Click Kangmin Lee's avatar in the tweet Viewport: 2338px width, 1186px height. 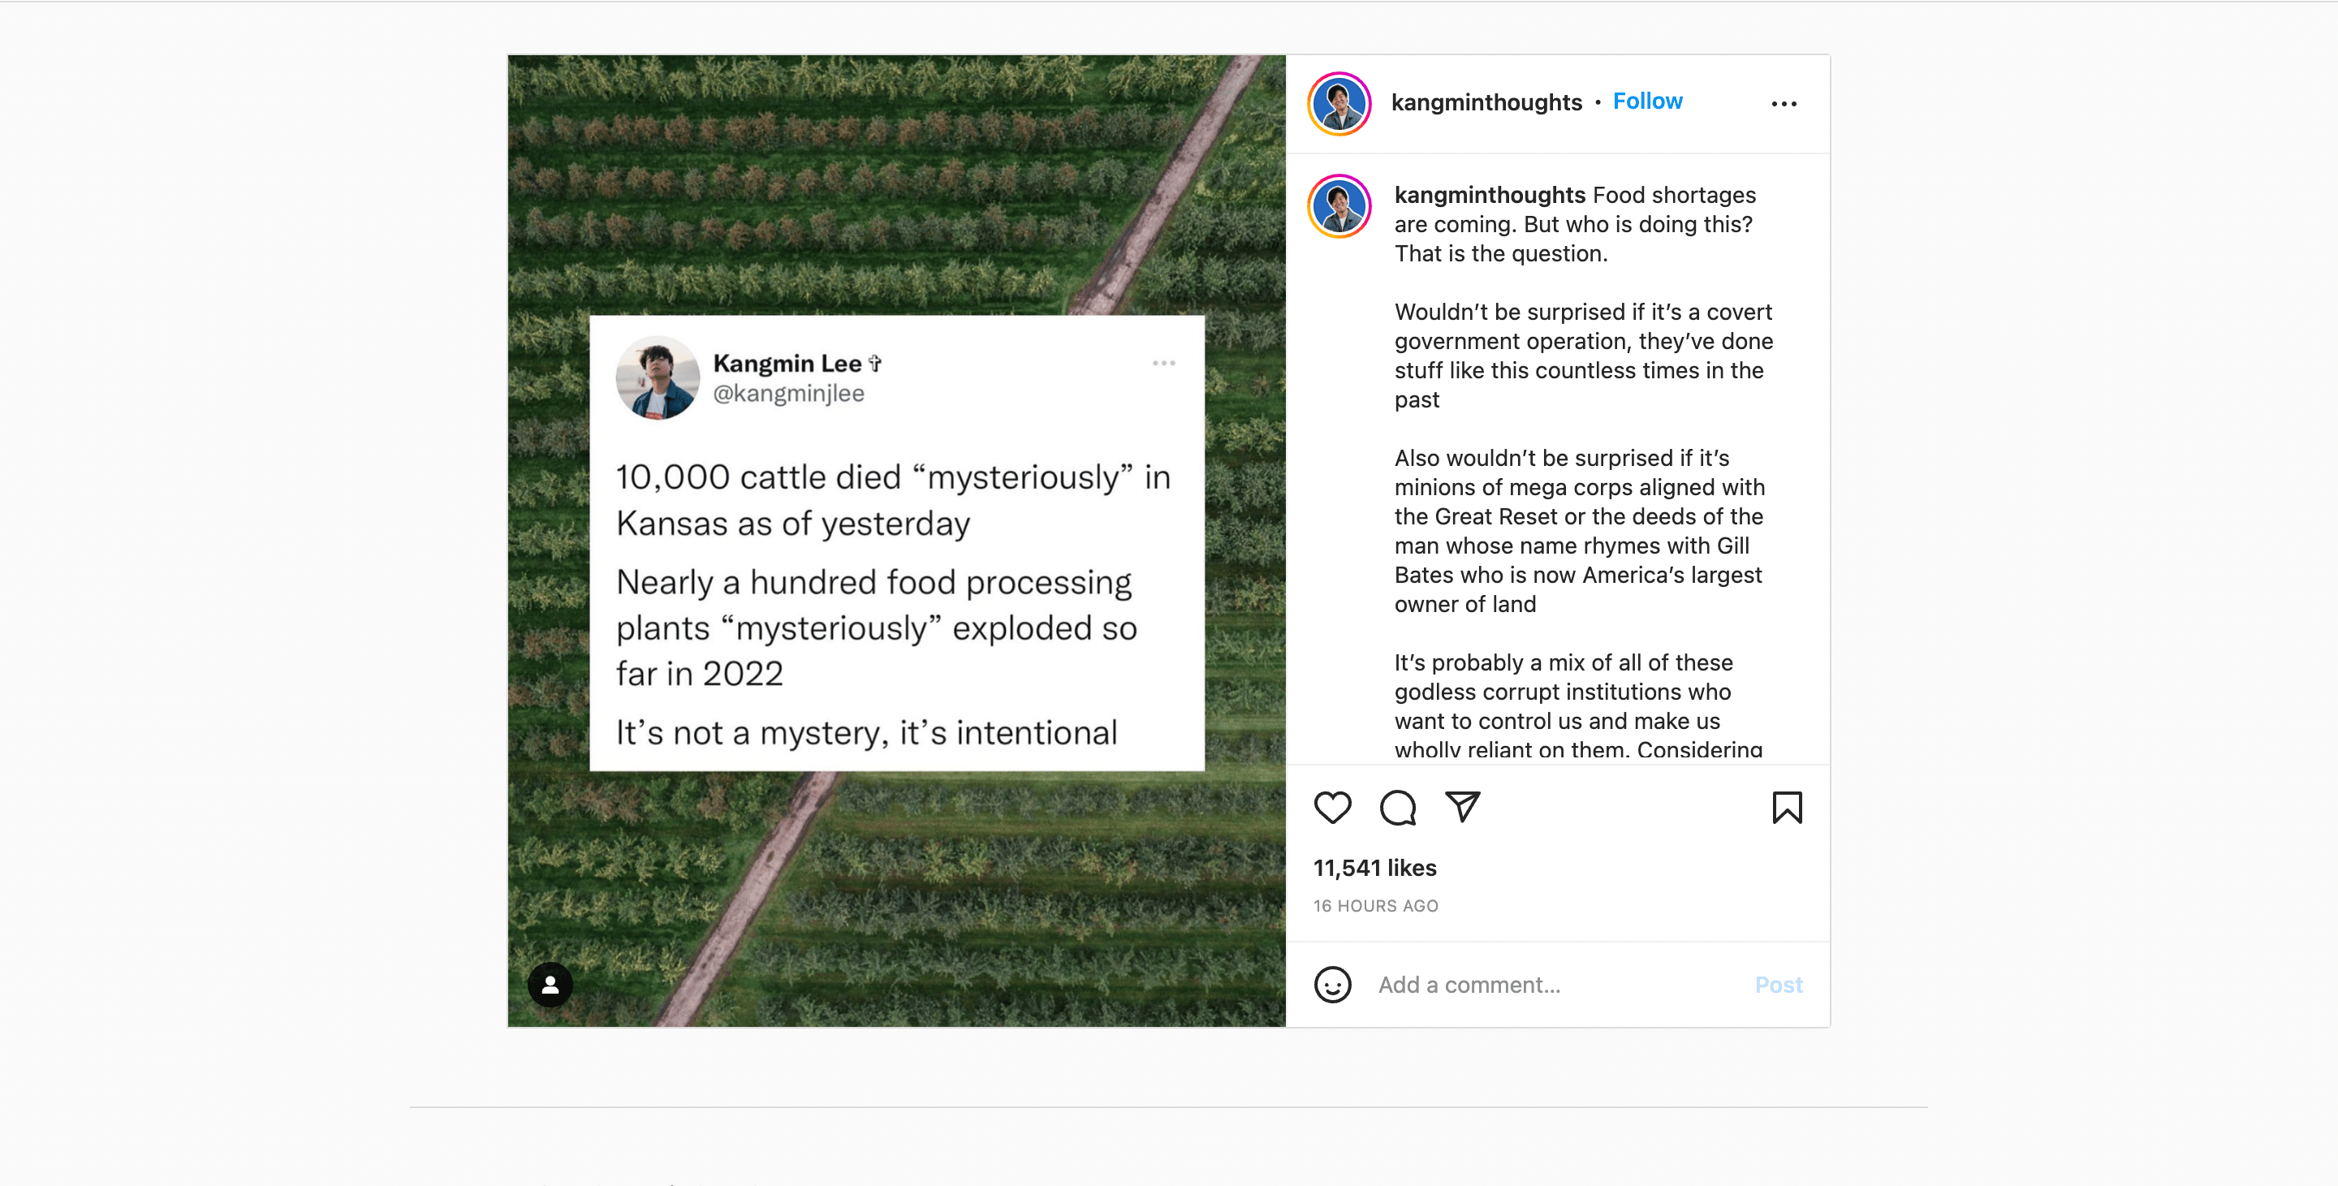pos(658,377)
